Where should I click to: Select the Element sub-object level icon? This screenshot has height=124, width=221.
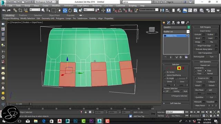point(183,68)
